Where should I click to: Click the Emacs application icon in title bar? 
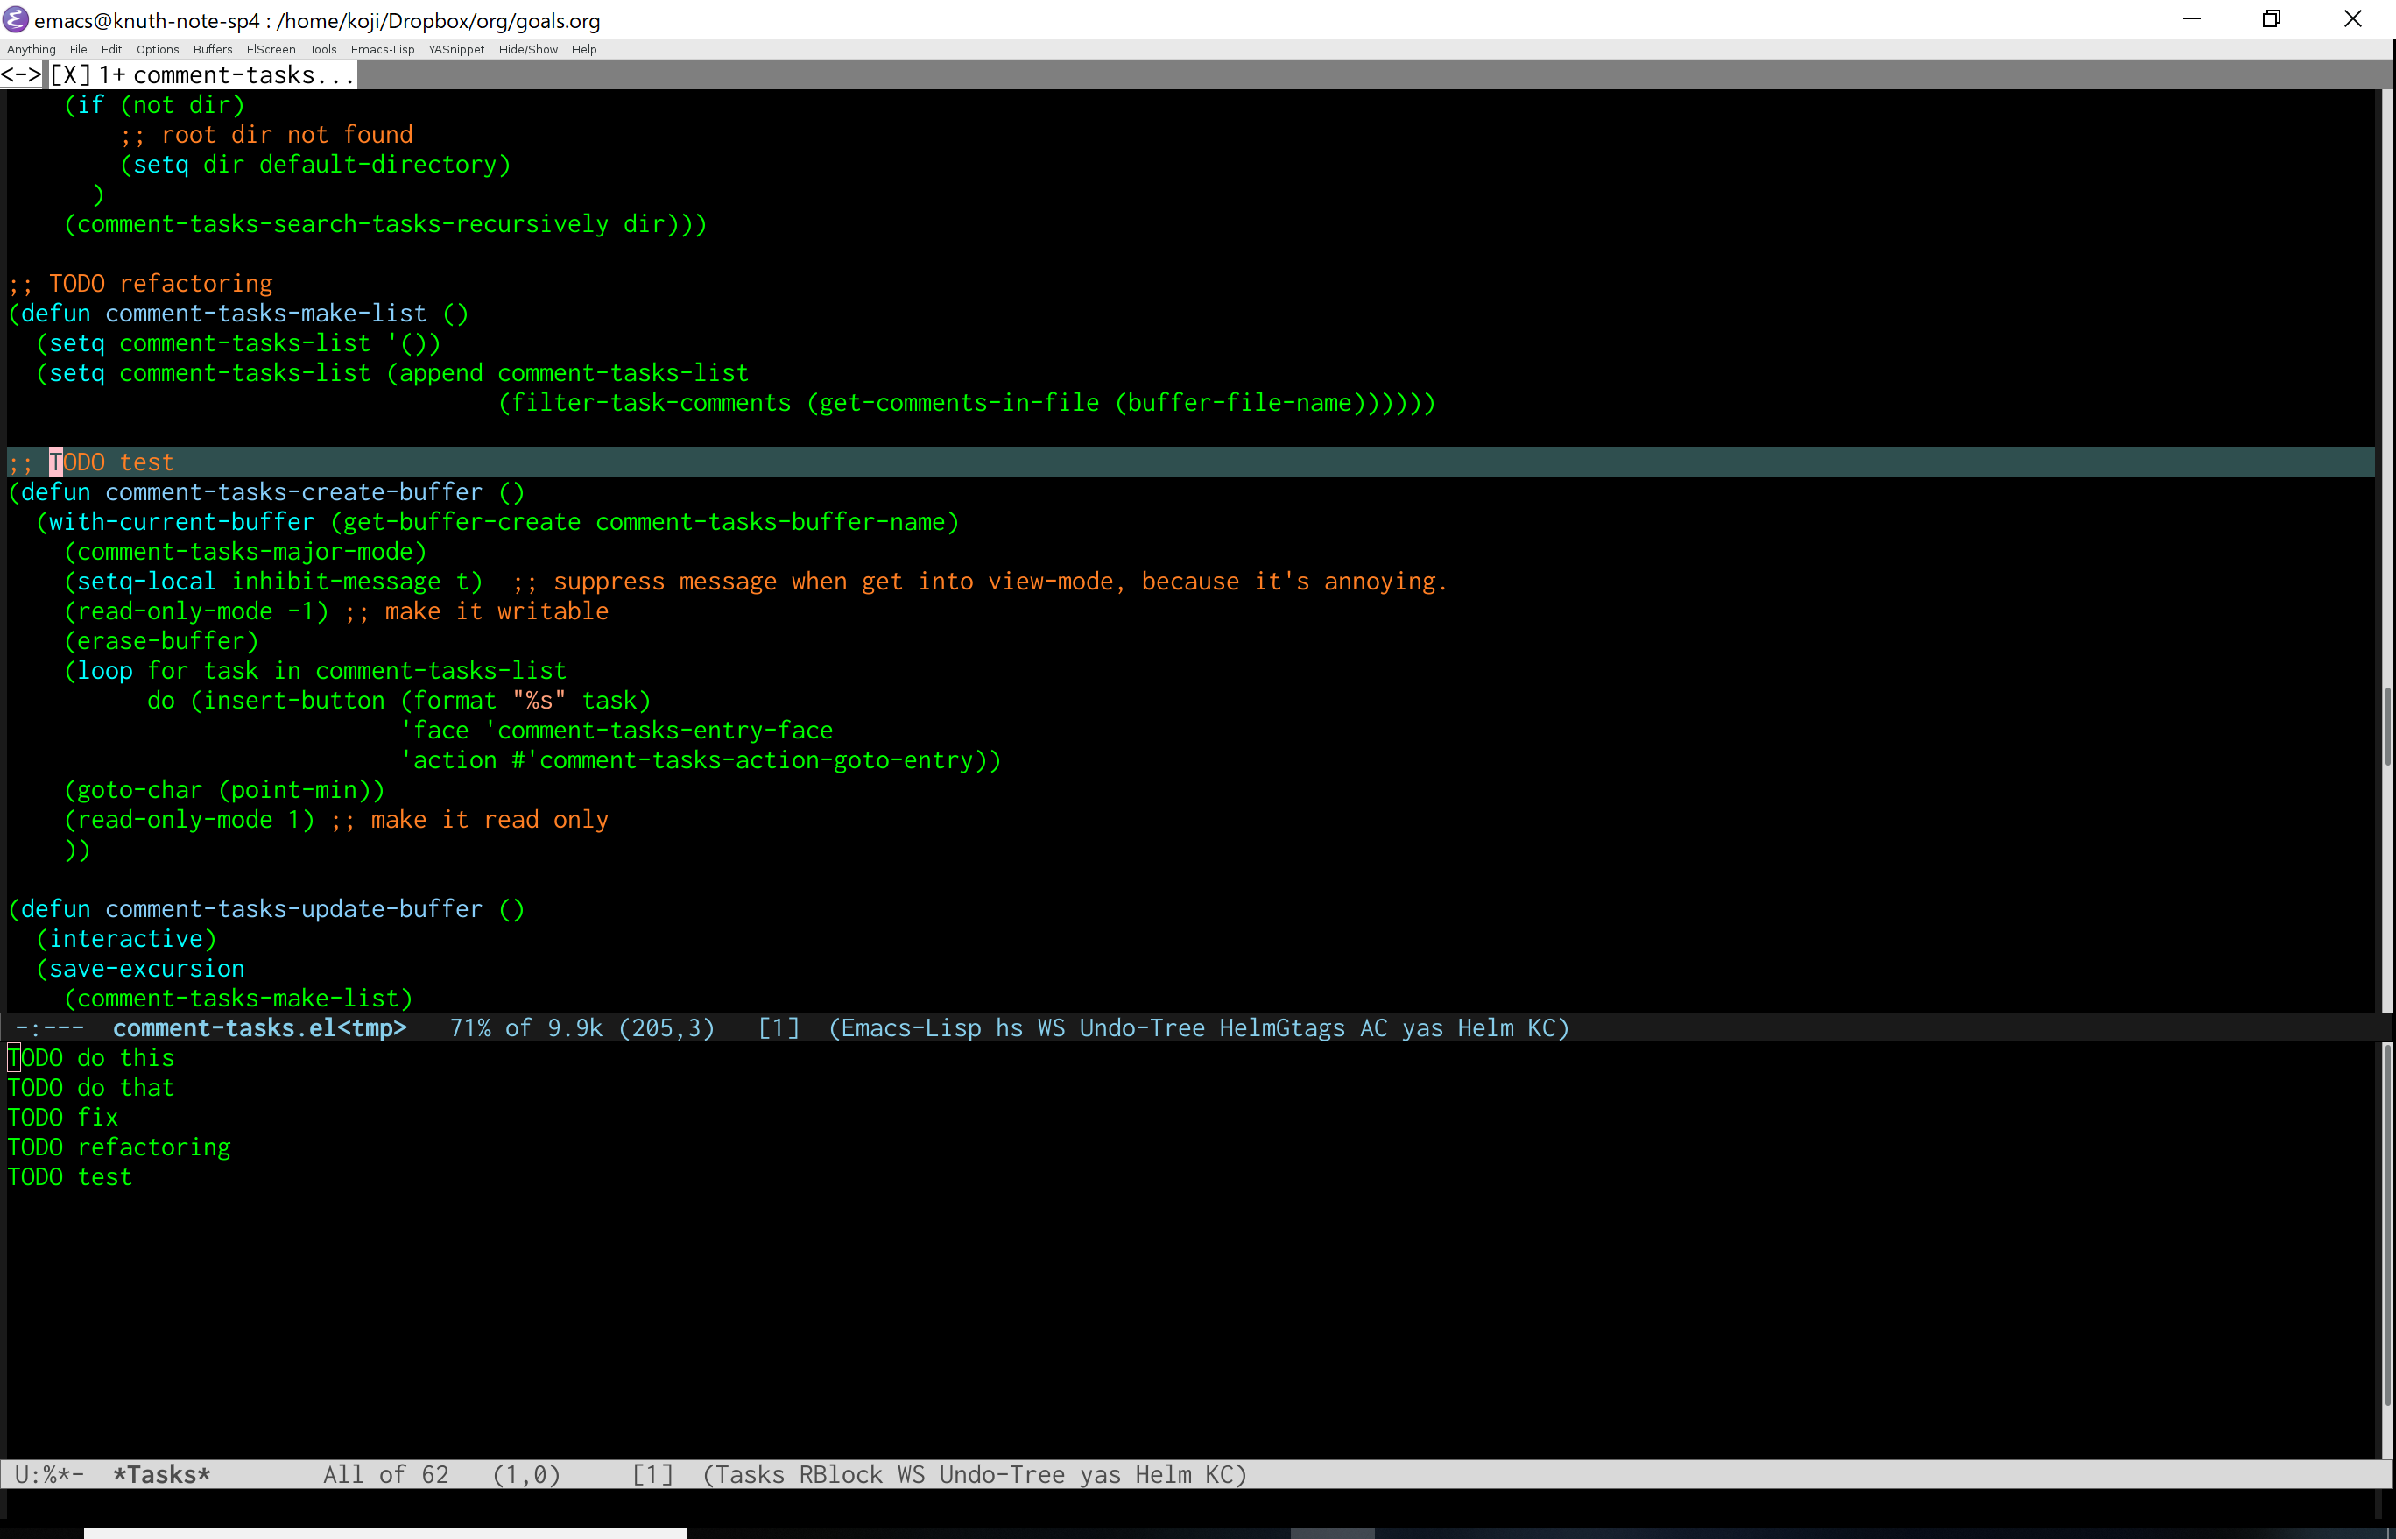[x=15, y=19]
